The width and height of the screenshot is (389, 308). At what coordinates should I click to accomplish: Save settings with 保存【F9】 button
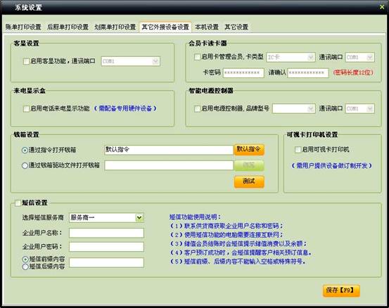point(341,290)
